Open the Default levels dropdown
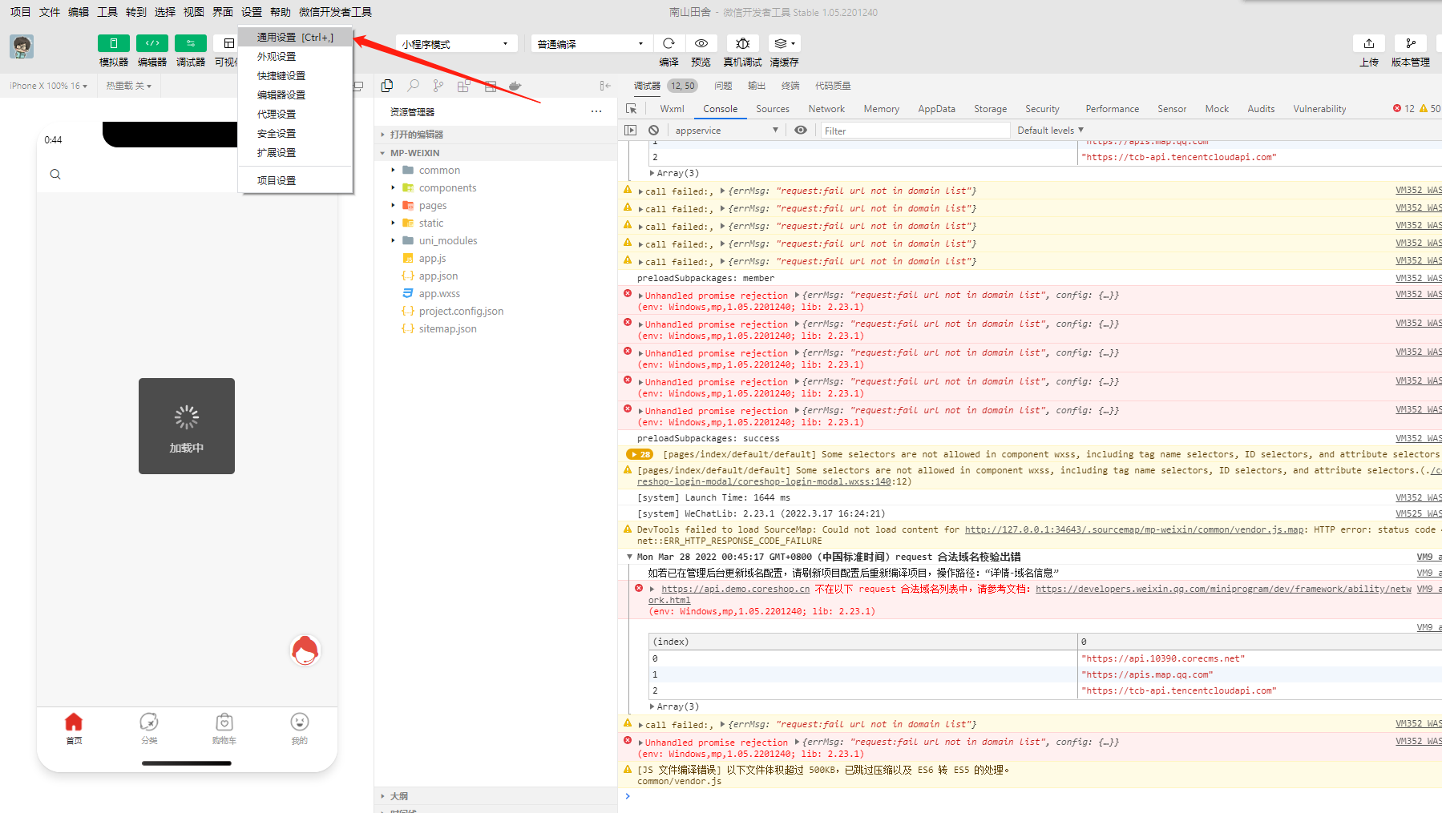Image resolution: width=1442 pixels, height=813 pixels. pos(1050,130)
